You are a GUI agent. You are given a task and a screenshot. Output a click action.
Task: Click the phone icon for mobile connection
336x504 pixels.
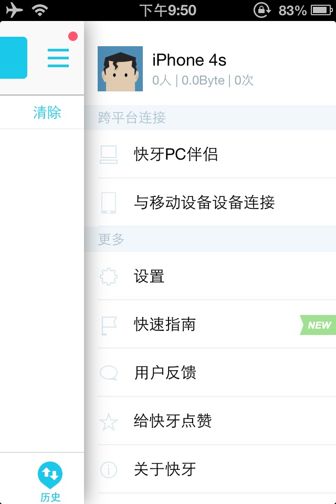pos(109,203)
